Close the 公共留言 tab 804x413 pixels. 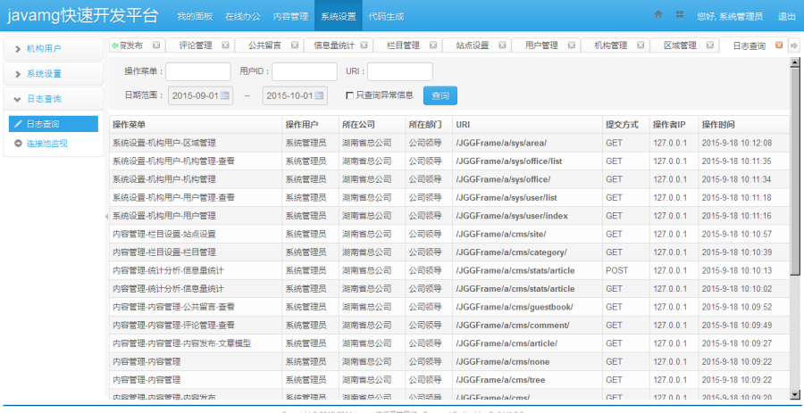(x=295, y=45)
